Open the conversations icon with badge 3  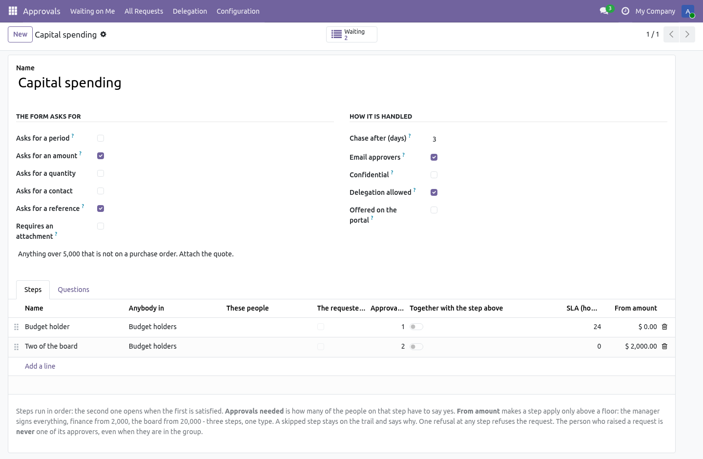(x=606, y=10)
